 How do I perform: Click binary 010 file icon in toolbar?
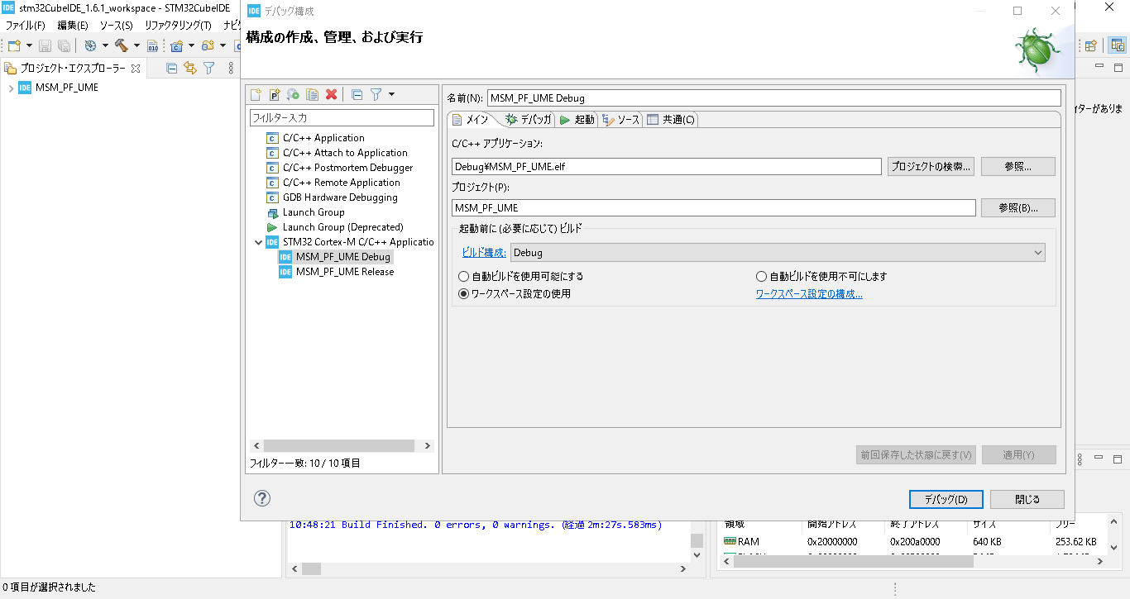coord(152,45)
